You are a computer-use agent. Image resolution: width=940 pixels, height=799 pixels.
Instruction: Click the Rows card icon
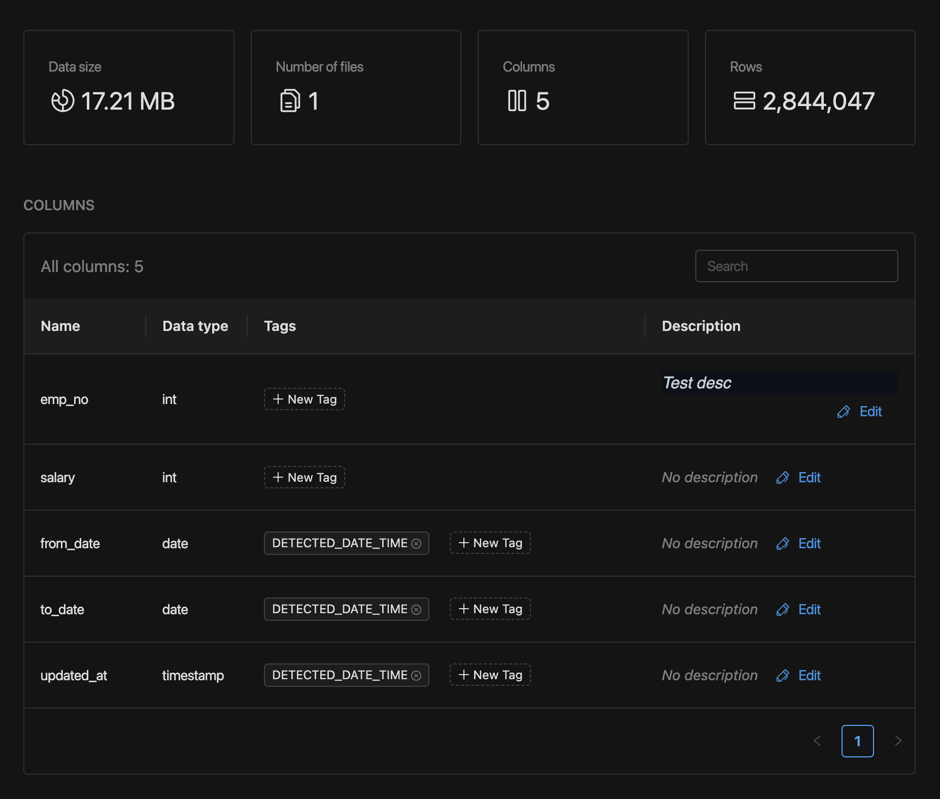(x=744, y=101)
